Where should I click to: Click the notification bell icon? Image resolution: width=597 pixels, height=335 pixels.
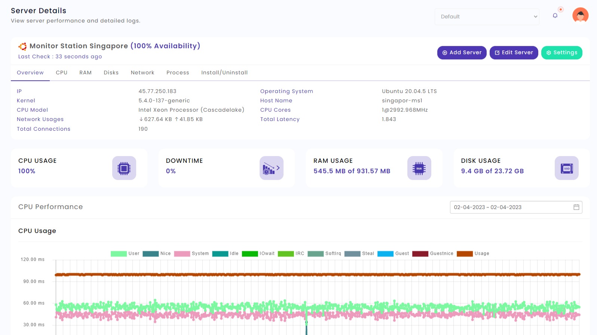coord(555,16)
